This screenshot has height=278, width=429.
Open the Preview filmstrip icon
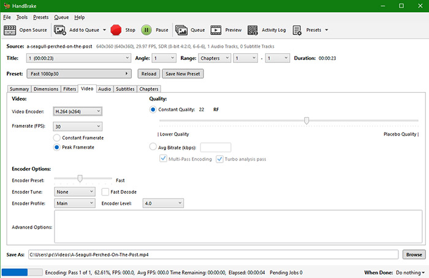[216, 30]
